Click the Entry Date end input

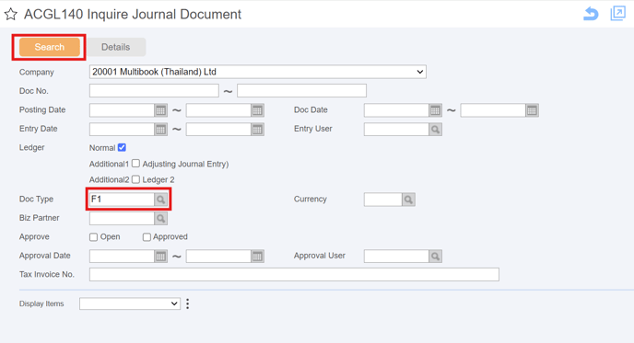click(218, 129)
